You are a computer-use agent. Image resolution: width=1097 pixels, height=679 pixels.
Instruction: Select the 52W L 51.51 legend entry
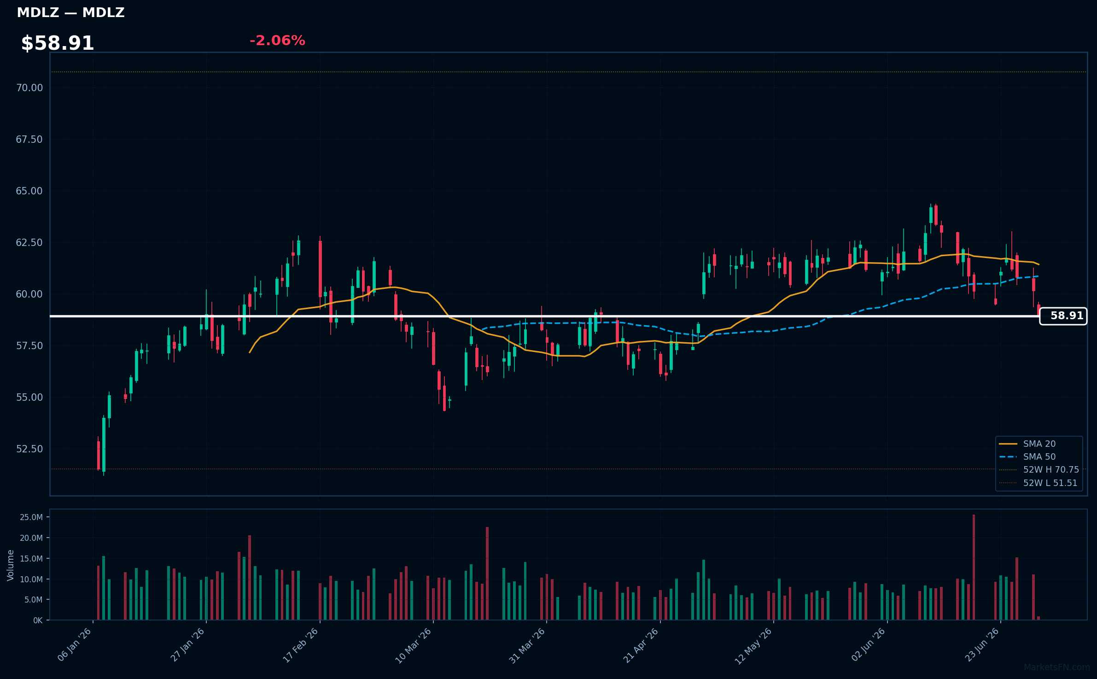(x=1039, y=483)
